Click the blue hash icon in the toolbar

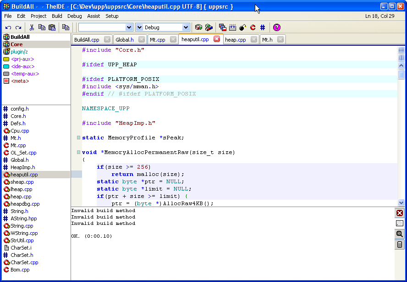point(263,27)
